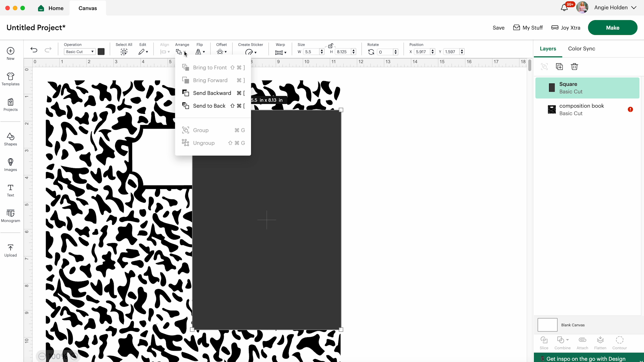This screenshot has height=362, width=644.
Task: Select Bring to Front option
Action: coord(209,68)
